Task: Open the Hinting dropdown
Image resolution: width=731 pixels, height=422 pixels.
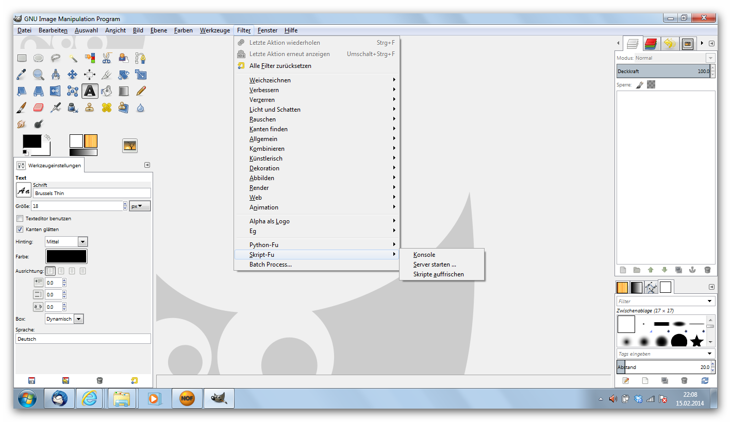Action: [67, 241]
